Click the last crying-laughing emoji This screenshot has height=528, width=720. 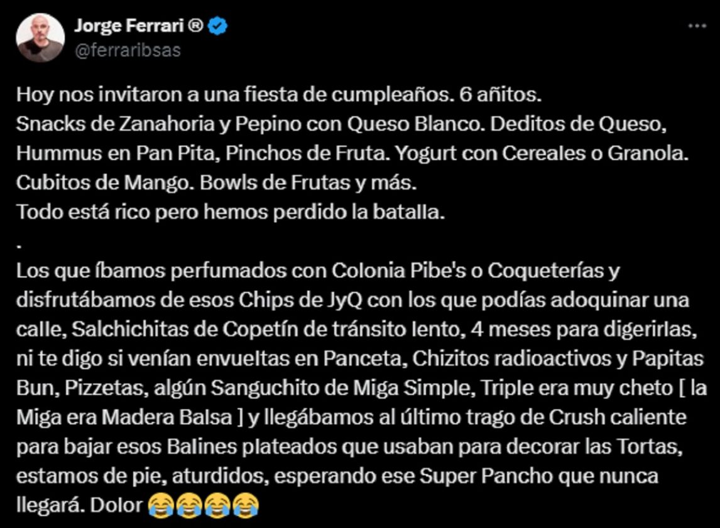click(246, 505)
